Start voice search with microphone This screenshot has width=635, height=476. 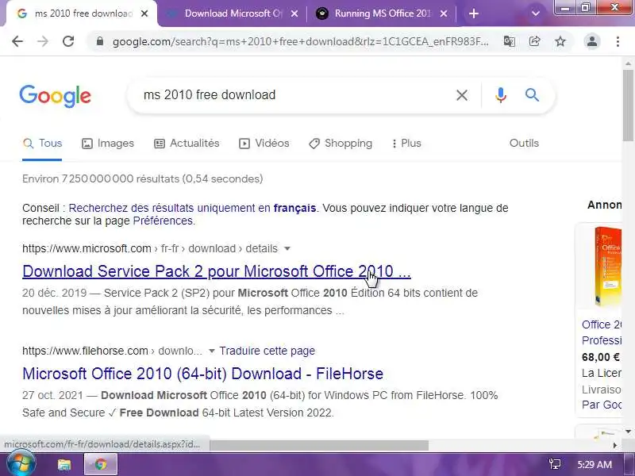tap(501, 95)
